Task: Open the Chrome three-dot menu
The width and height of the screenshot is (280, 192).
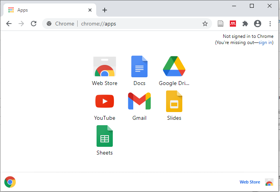Action: click(270, 24)
